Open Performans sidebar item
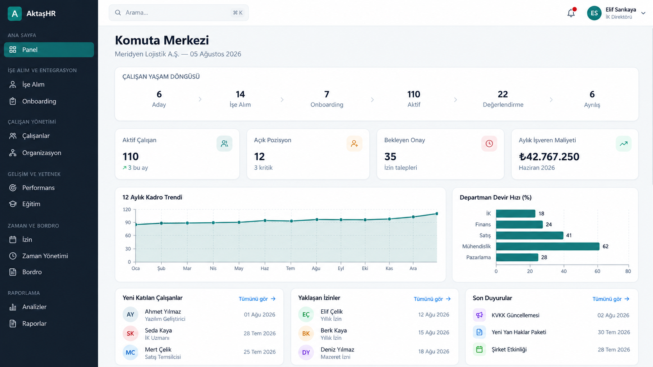This screenshot has height=367, width=653. pyautogui.click(x=49, y=188)
